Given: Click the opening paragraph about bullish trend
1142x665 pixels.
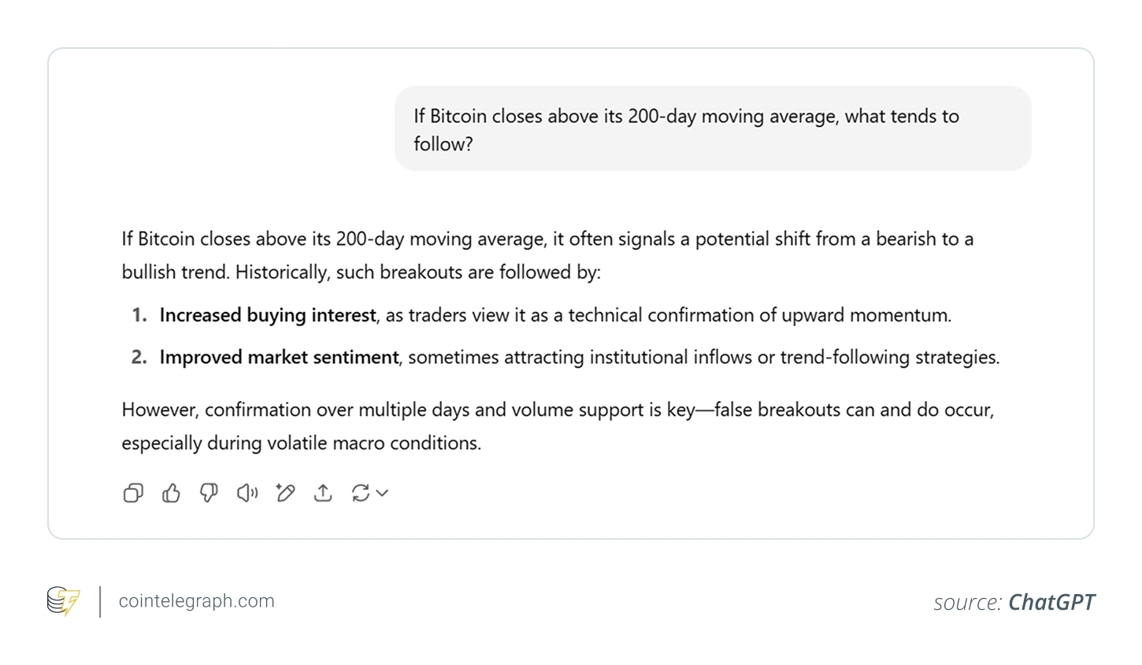Looking at the screenshot, I should (547, 255).
